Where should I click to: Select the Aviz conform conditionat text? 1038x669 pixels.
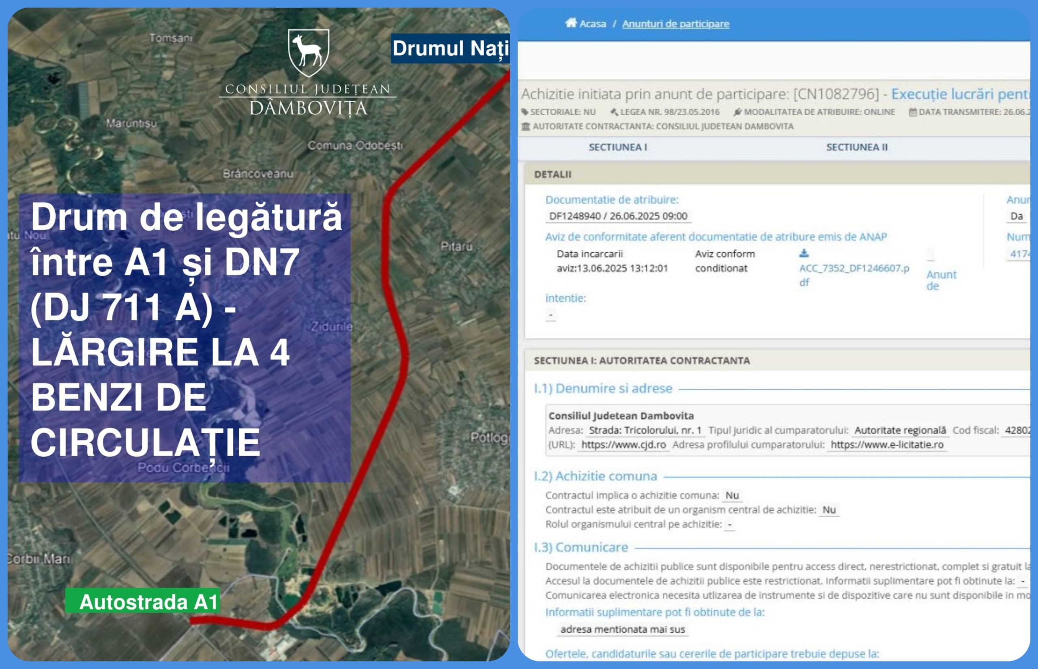[725, 261]
